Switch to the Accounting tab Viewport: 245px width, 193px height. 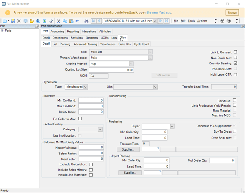pyautogui.click(x=57, y=32)
